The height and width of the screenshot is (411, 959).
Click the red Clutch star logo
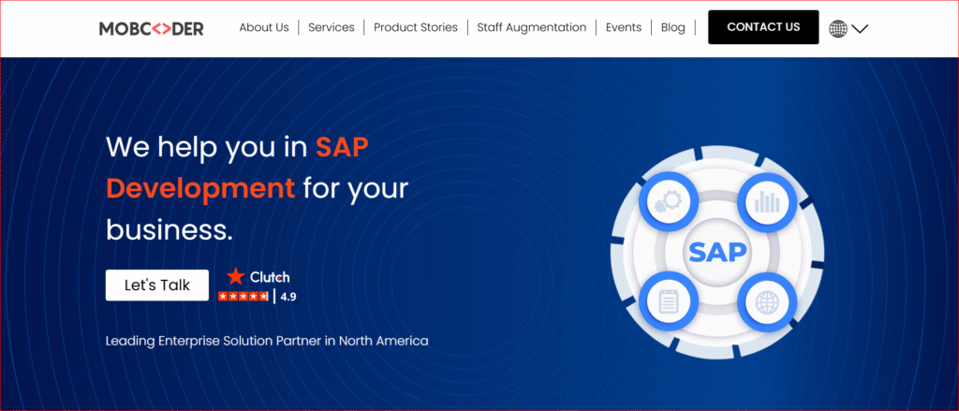236,276
